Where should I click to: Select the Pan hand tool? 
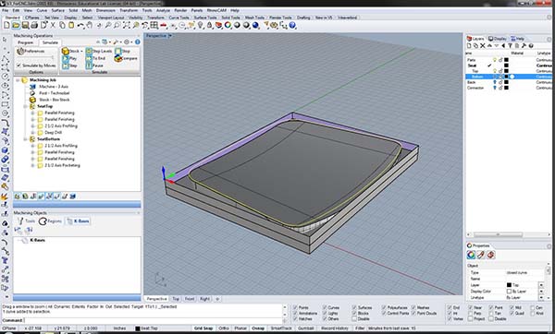90,26
